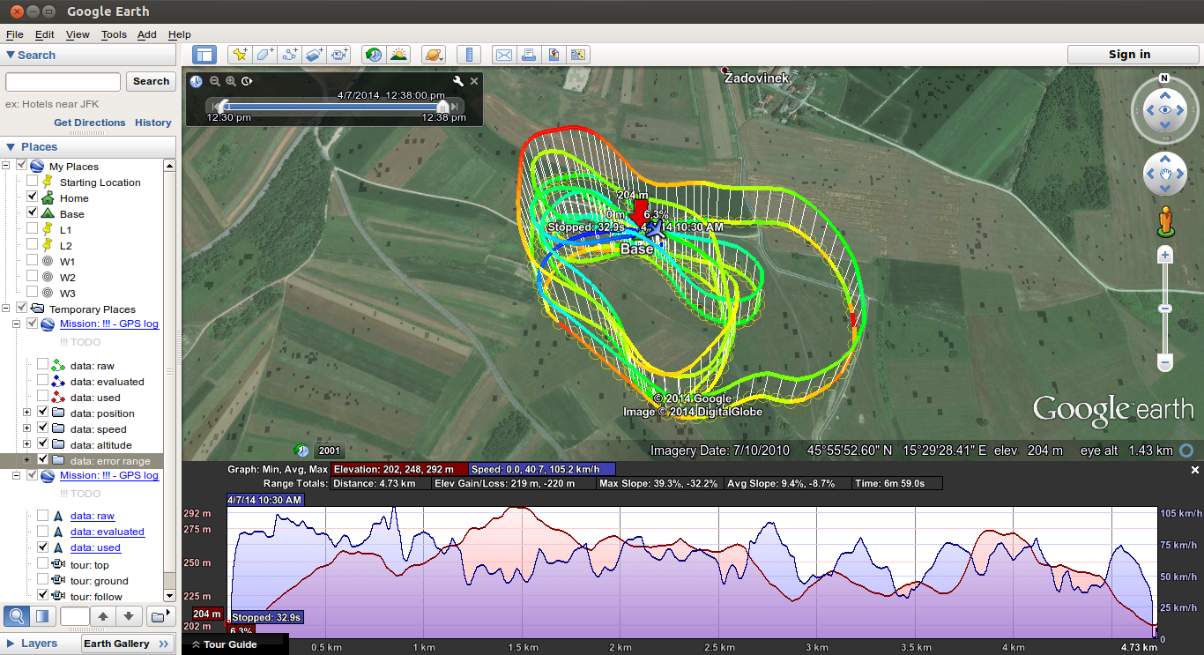Collapse the My Places tree node
1204x655 pixels.
tap(7, 166)
